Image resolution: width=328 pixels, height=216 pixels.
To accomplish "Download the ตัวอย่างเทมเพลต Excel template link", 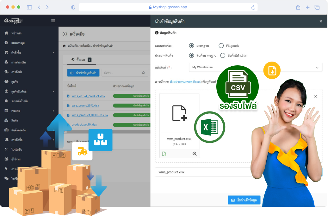I will click(185, 82).
